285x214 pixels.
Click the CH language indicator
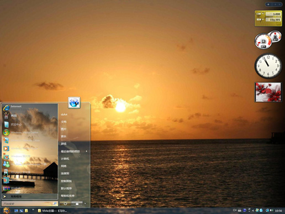point(235,210)
